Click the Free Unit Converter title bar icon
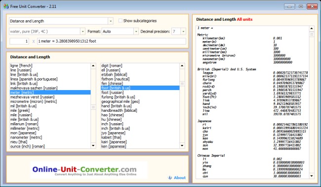Screen dimensions: 321x187 (x=6, y=6)
